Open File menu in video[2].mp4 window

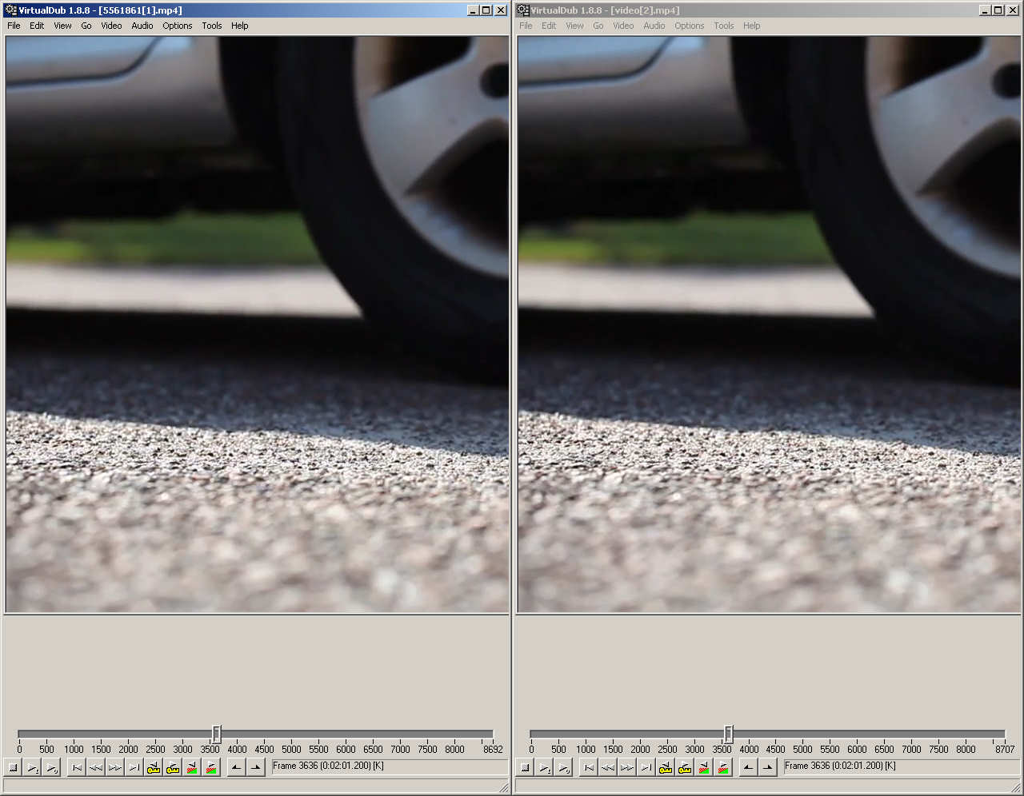click(526, 26)
